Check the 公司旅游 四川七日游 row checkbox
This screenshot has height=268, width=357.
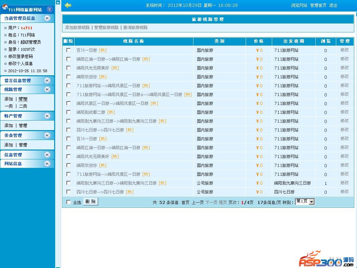68,192
